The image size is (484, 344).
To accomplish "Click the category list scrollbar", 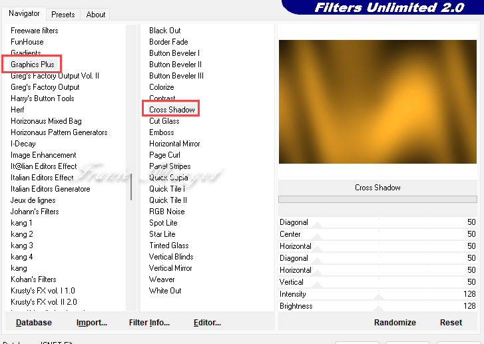I will (x=131, y=186).
